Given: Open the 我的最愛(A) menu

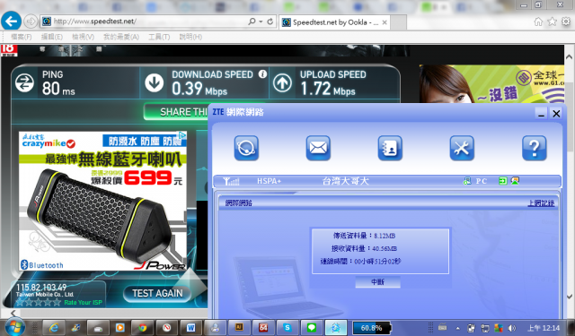Looking at the screenshot, I should tap(121, 37).
